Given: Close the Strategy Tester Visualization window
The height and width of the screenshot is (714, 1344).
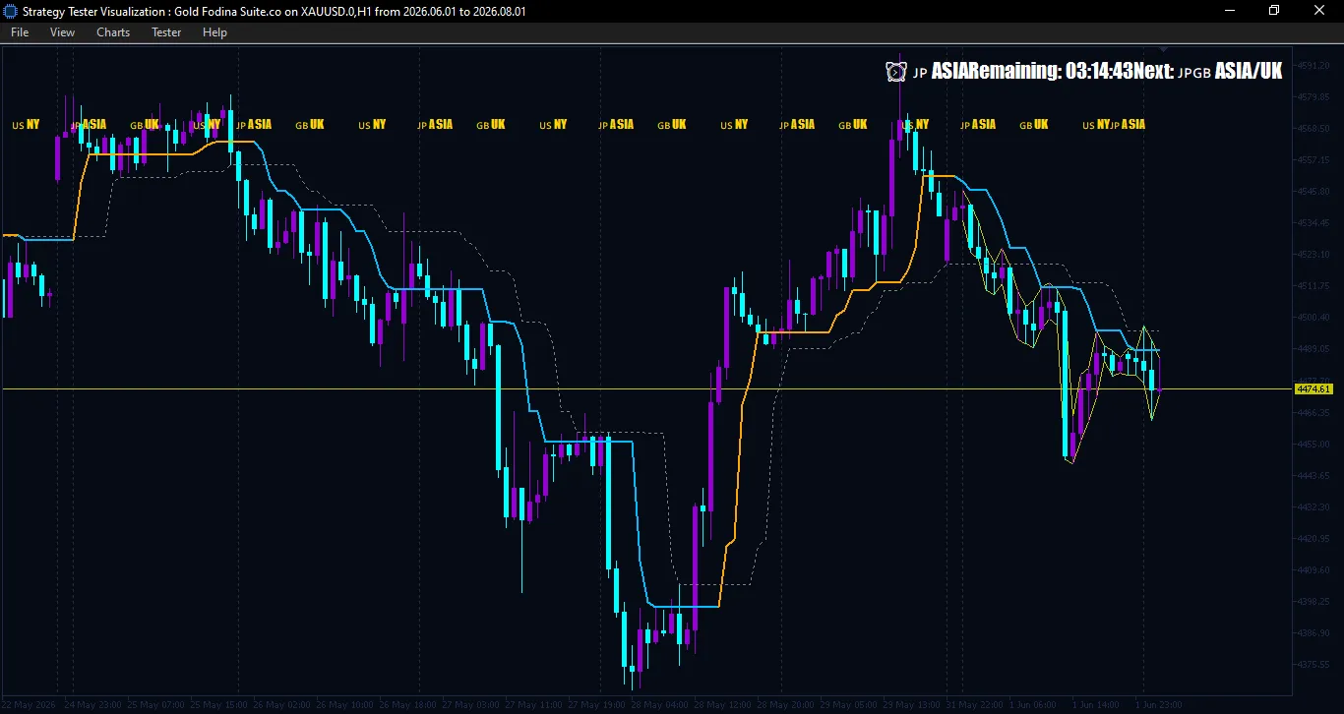Looking at the screenshot, I should click(x=1320, y=10).
